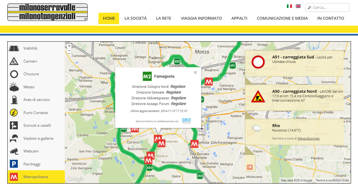Select Punti Cortesia info icon

(14, 112)
